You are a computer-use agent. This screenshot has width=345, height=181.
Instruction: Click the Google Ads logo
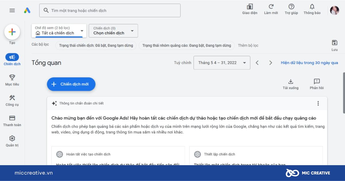pos(27,10)
